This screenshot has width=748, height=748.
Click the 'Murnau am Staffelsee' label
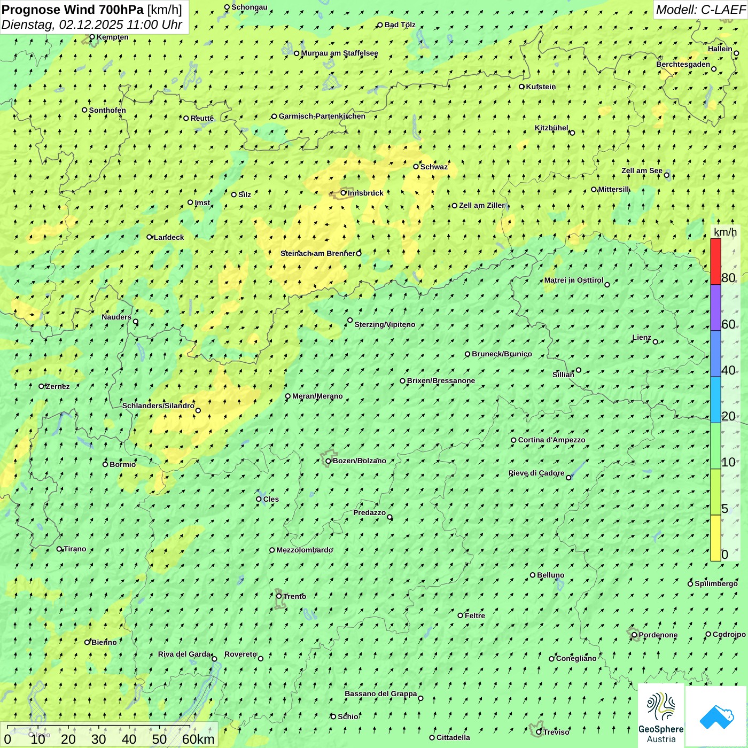coord(339,53)
